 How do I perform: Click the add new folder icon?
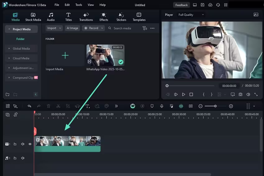(7, 95)
